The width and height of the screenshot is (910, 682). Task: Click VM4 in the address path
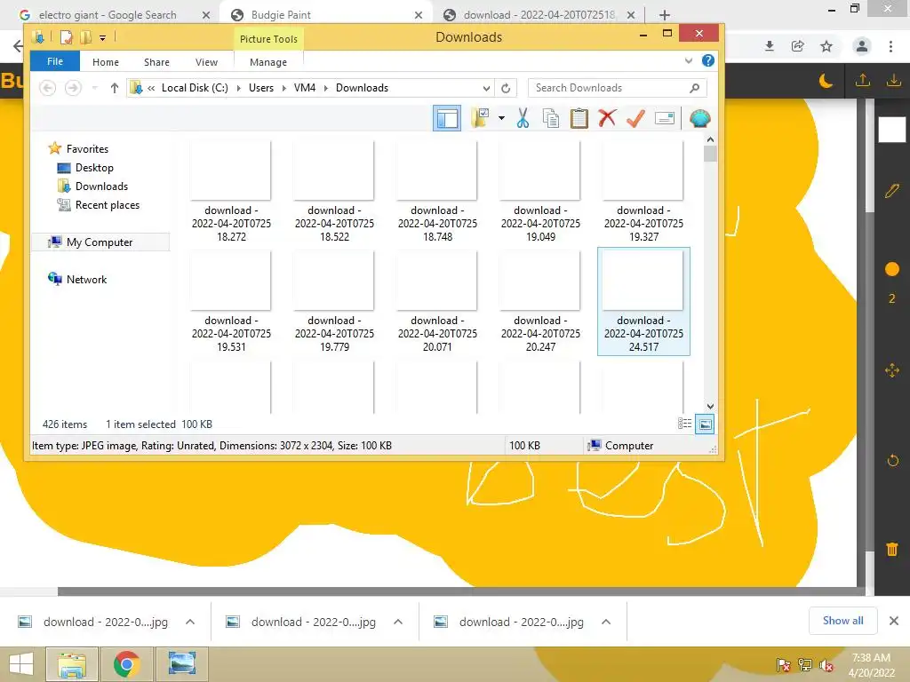point(305,88)
